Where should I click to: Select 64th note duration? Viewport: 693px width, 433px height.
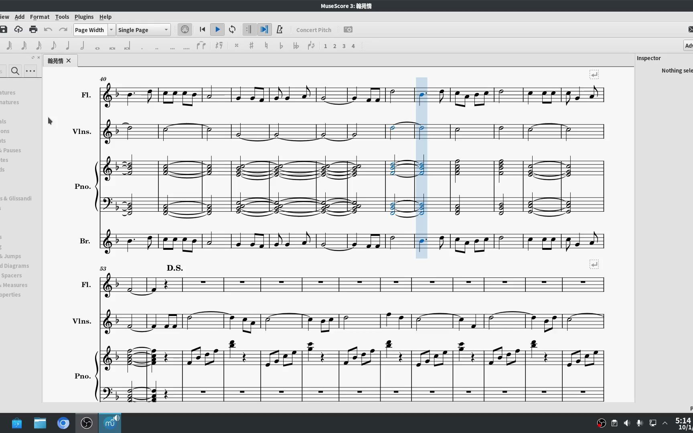click(9, 46)
